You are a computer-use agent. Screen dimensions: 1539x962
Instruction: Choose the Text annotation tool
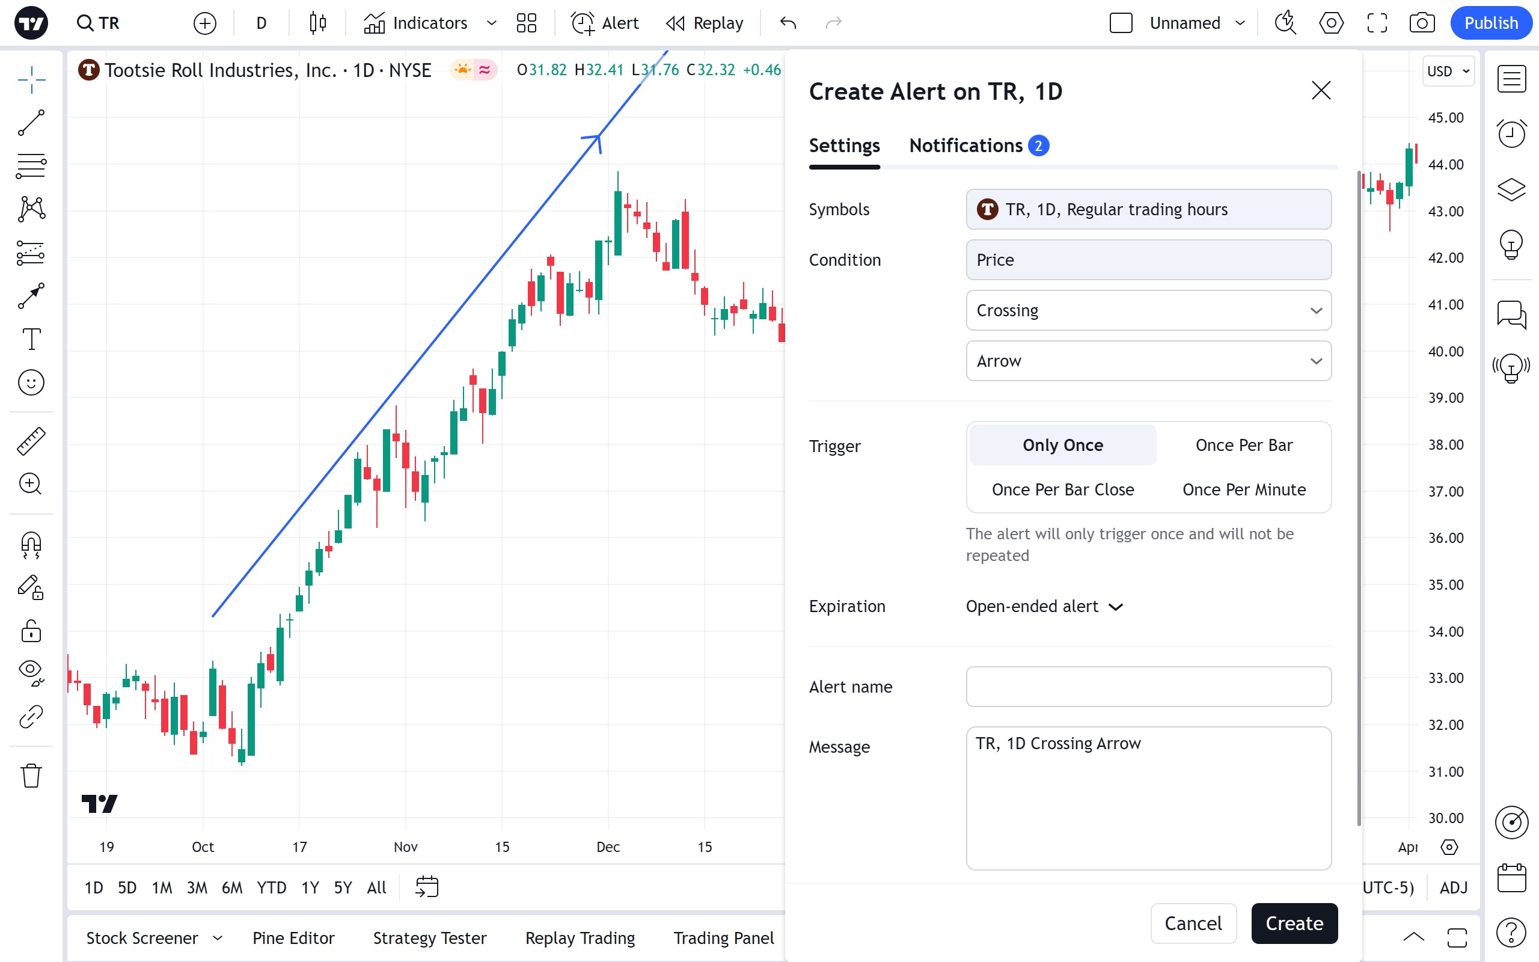[31, 339]
